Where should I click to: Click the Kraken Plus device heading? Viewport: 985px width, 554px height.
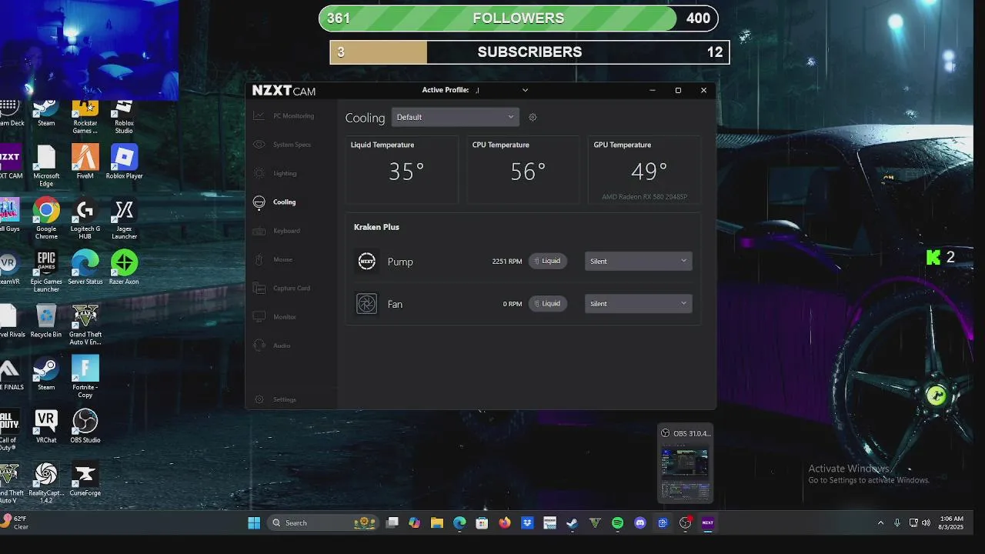point(376,227)
